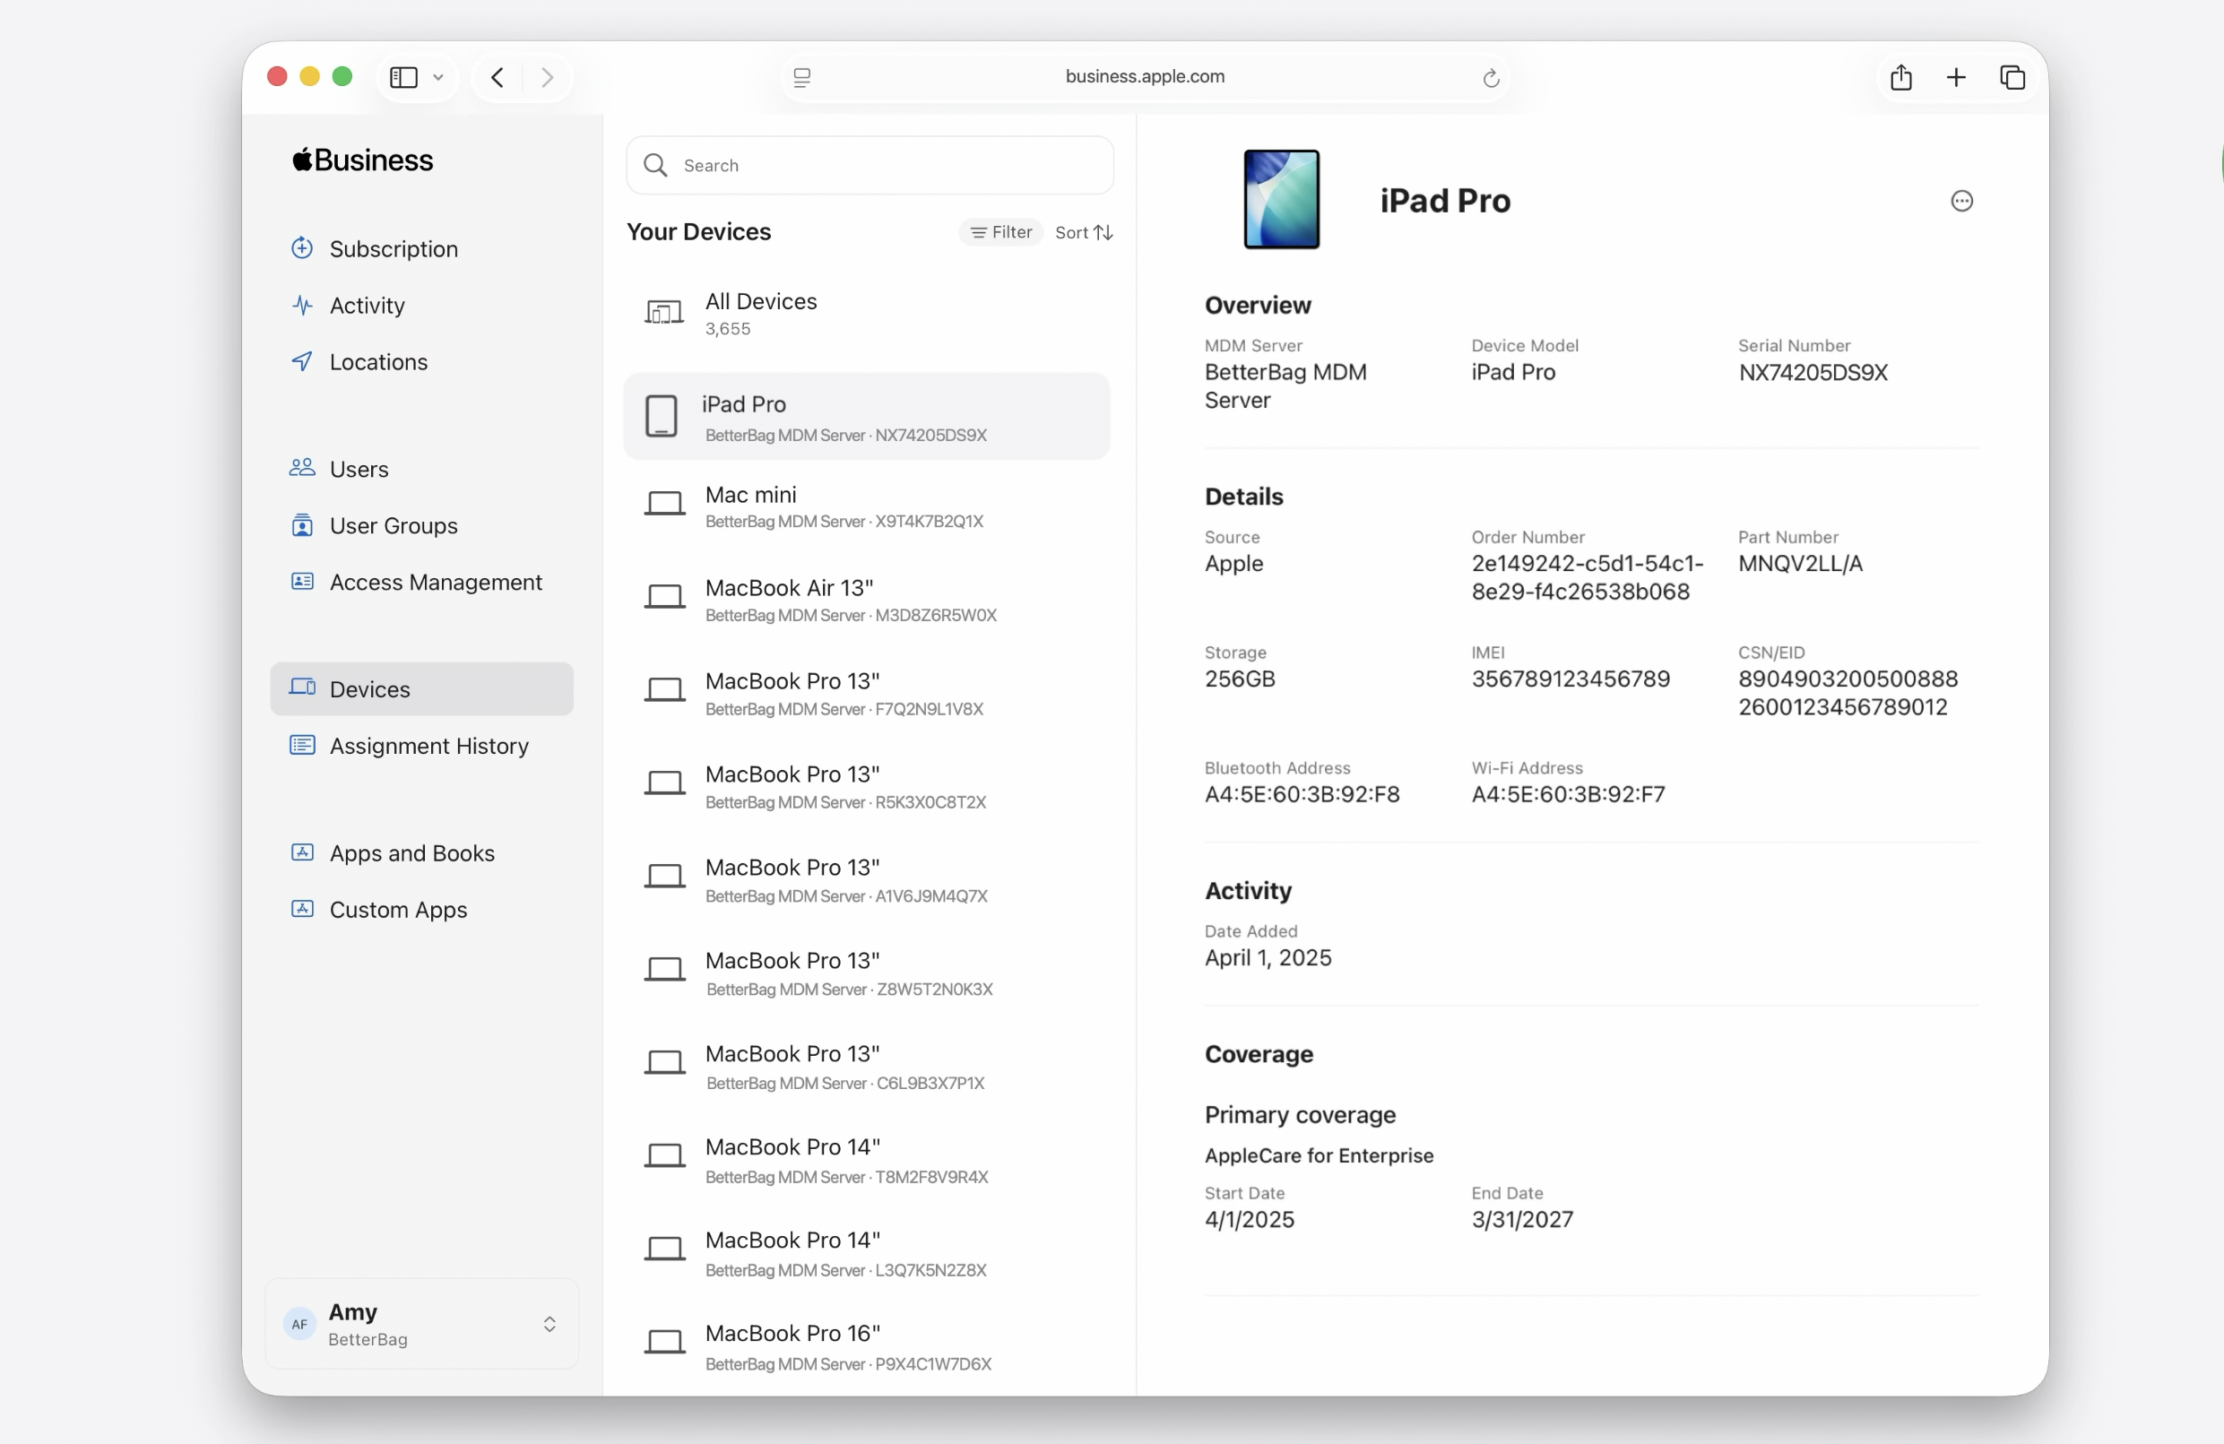Open User Groups in the sidebar

(421, 525)
